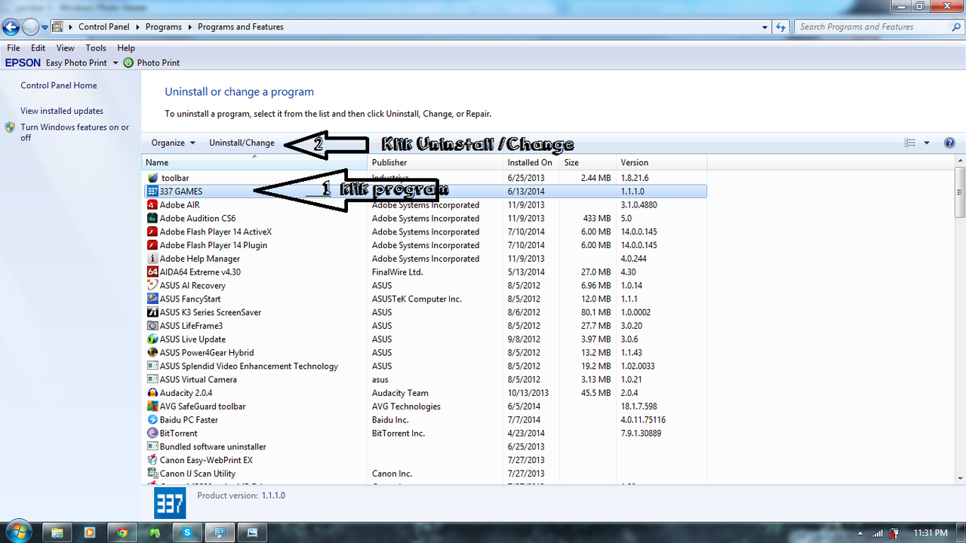Click the ASUS Live Update icon

point(153,339)
